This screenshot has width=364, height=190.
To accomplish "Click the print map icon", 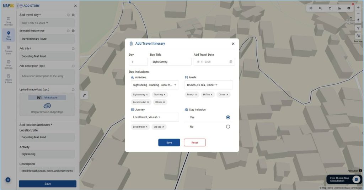I will point(349,8).
